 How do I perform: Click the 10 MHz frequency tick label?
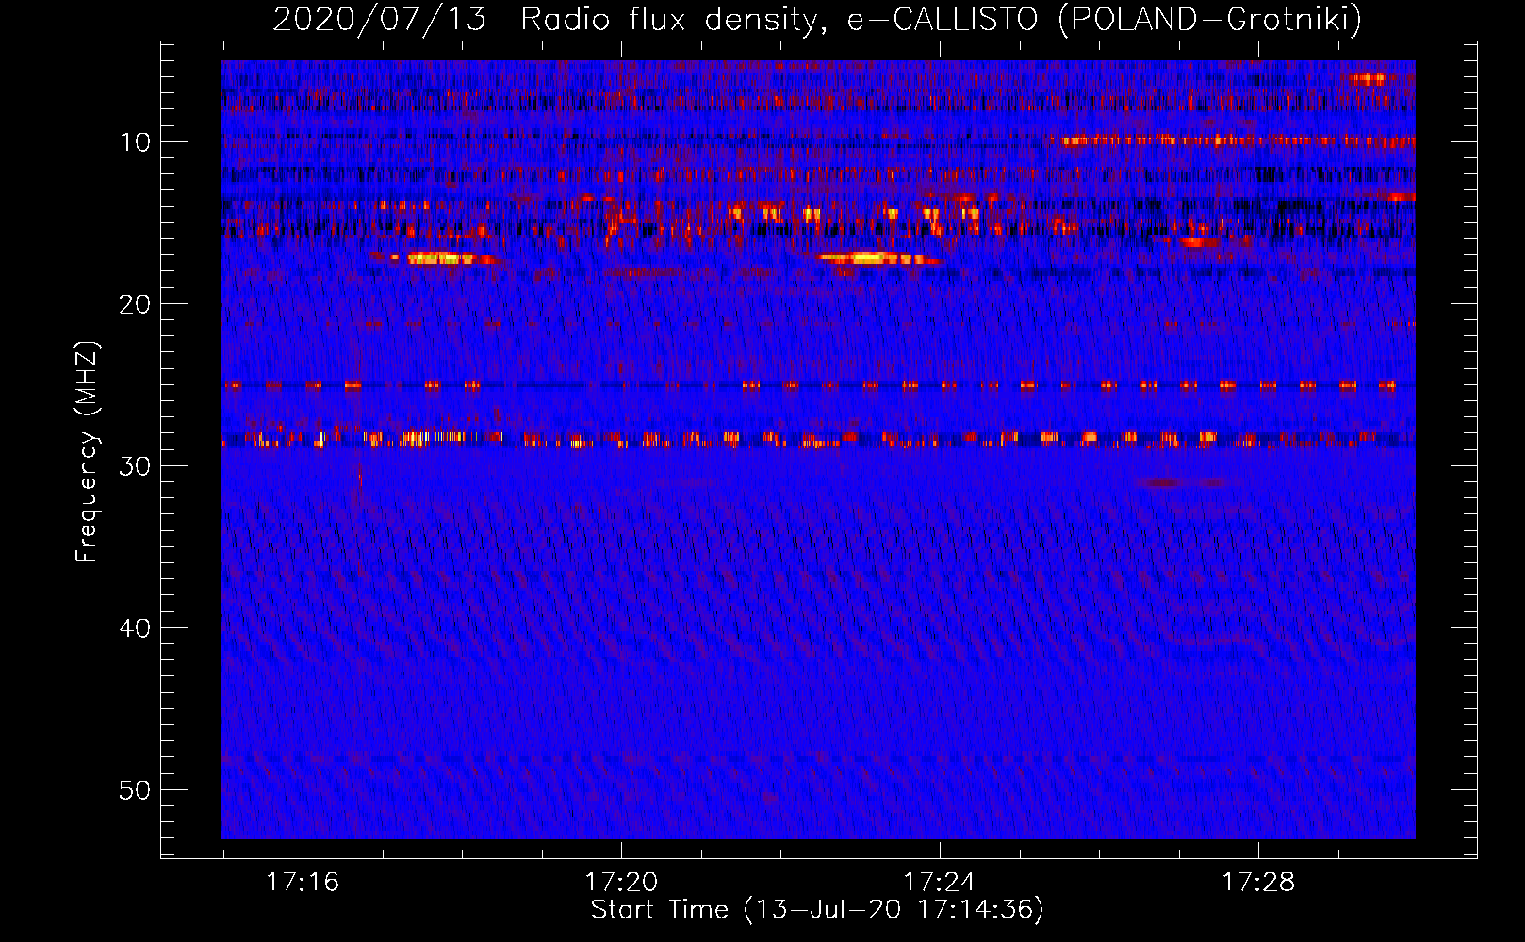[x=136, y=142]
